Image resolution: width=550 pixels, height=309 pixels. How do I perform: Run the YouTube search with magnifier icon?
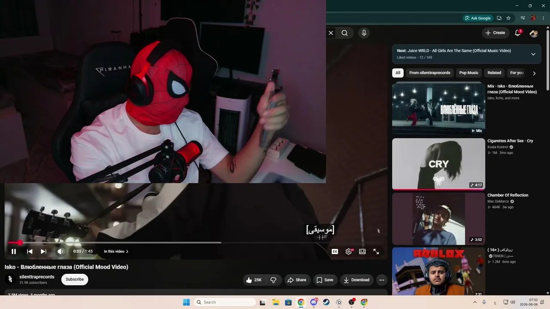click(x=345, y=33)
